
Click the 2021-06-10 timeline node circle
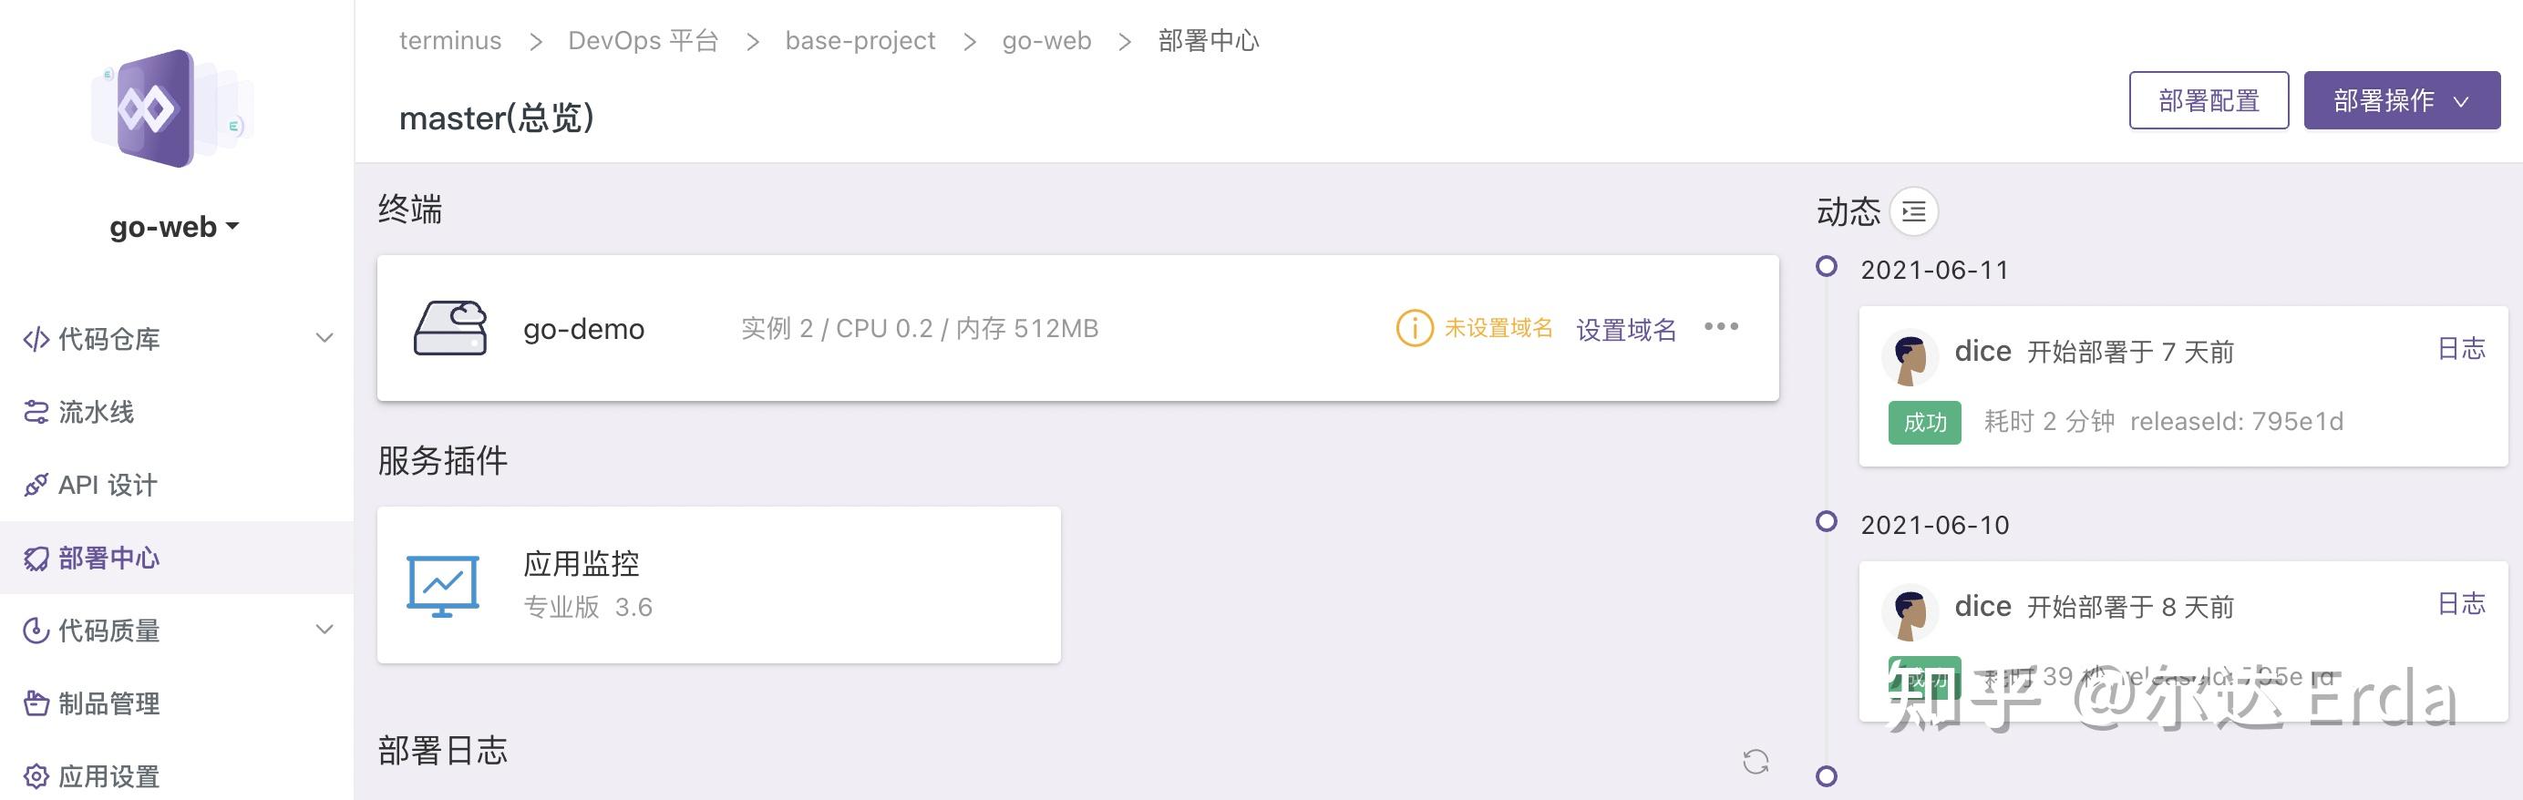pyautogui.click(x=1826, y=521)
